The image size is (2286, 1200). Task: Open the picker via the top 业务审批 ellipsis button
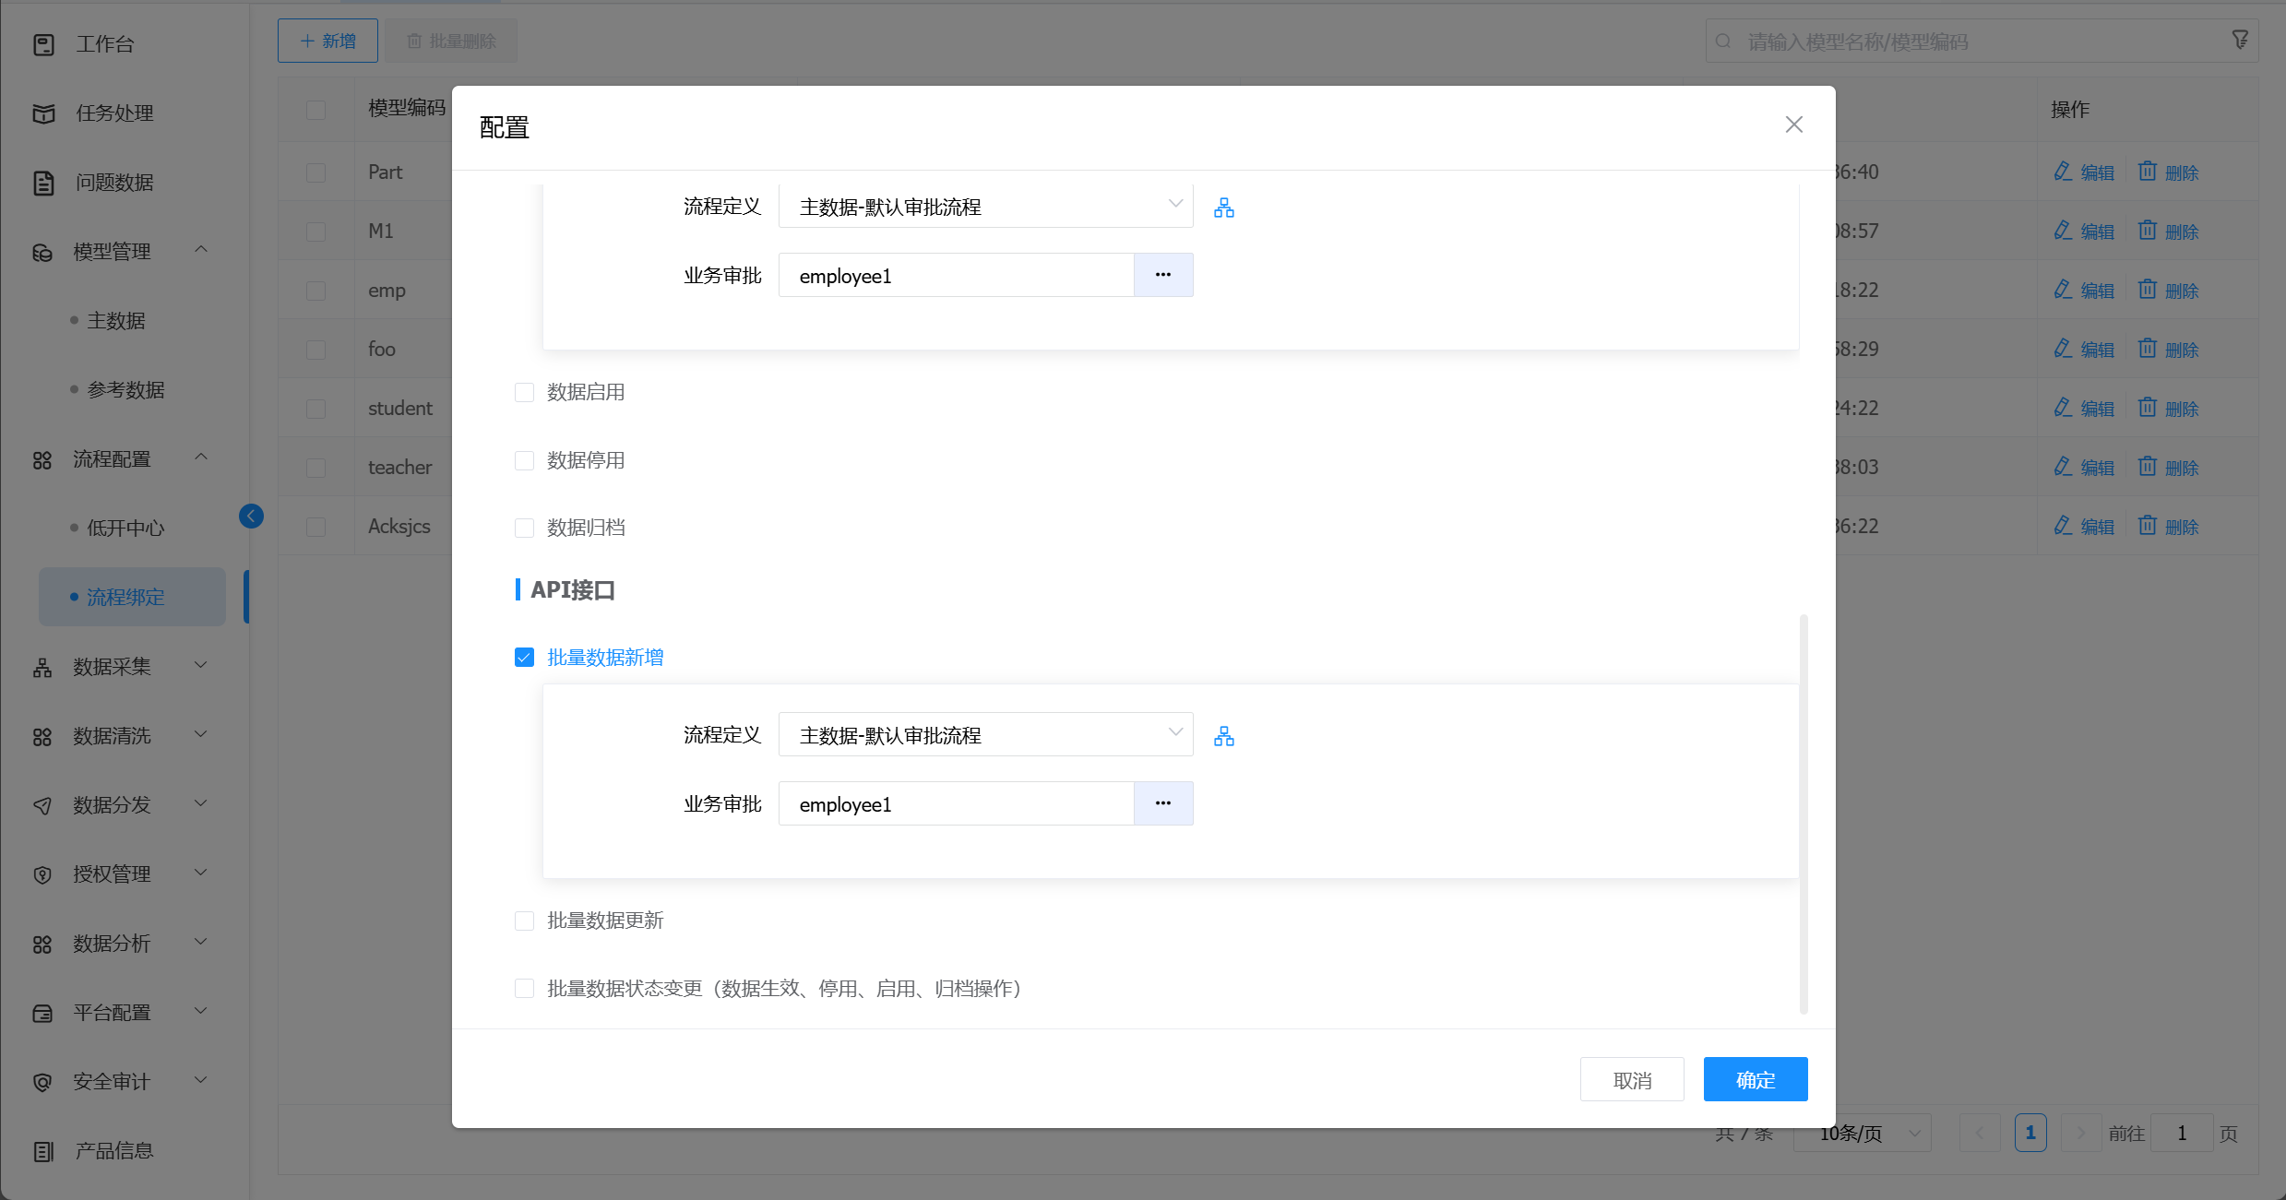click(1162, 275)
